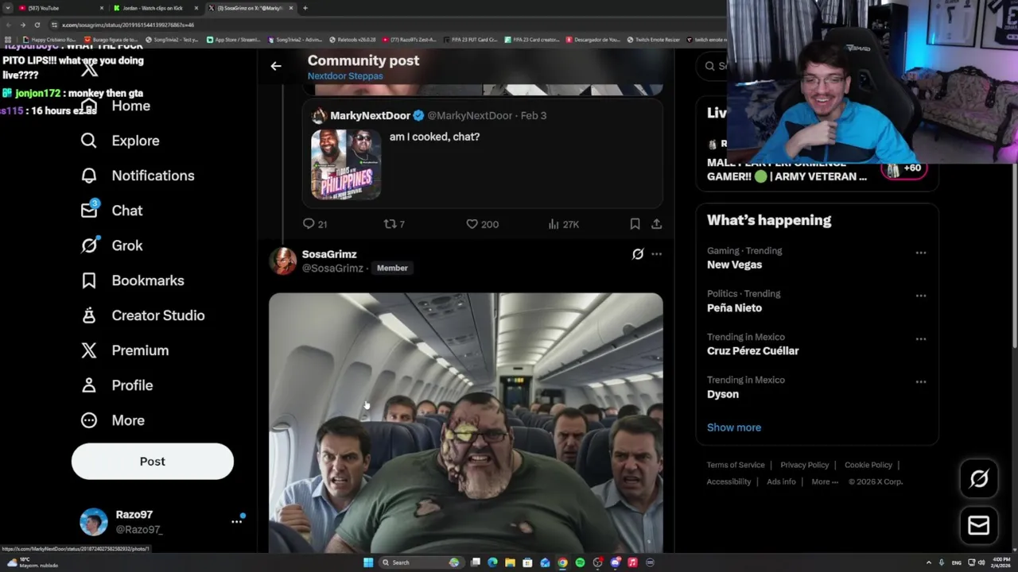Viewport: 1018px width, 572px height.
Task: Like the post with 200 likes
Action: tap(472, 224)
